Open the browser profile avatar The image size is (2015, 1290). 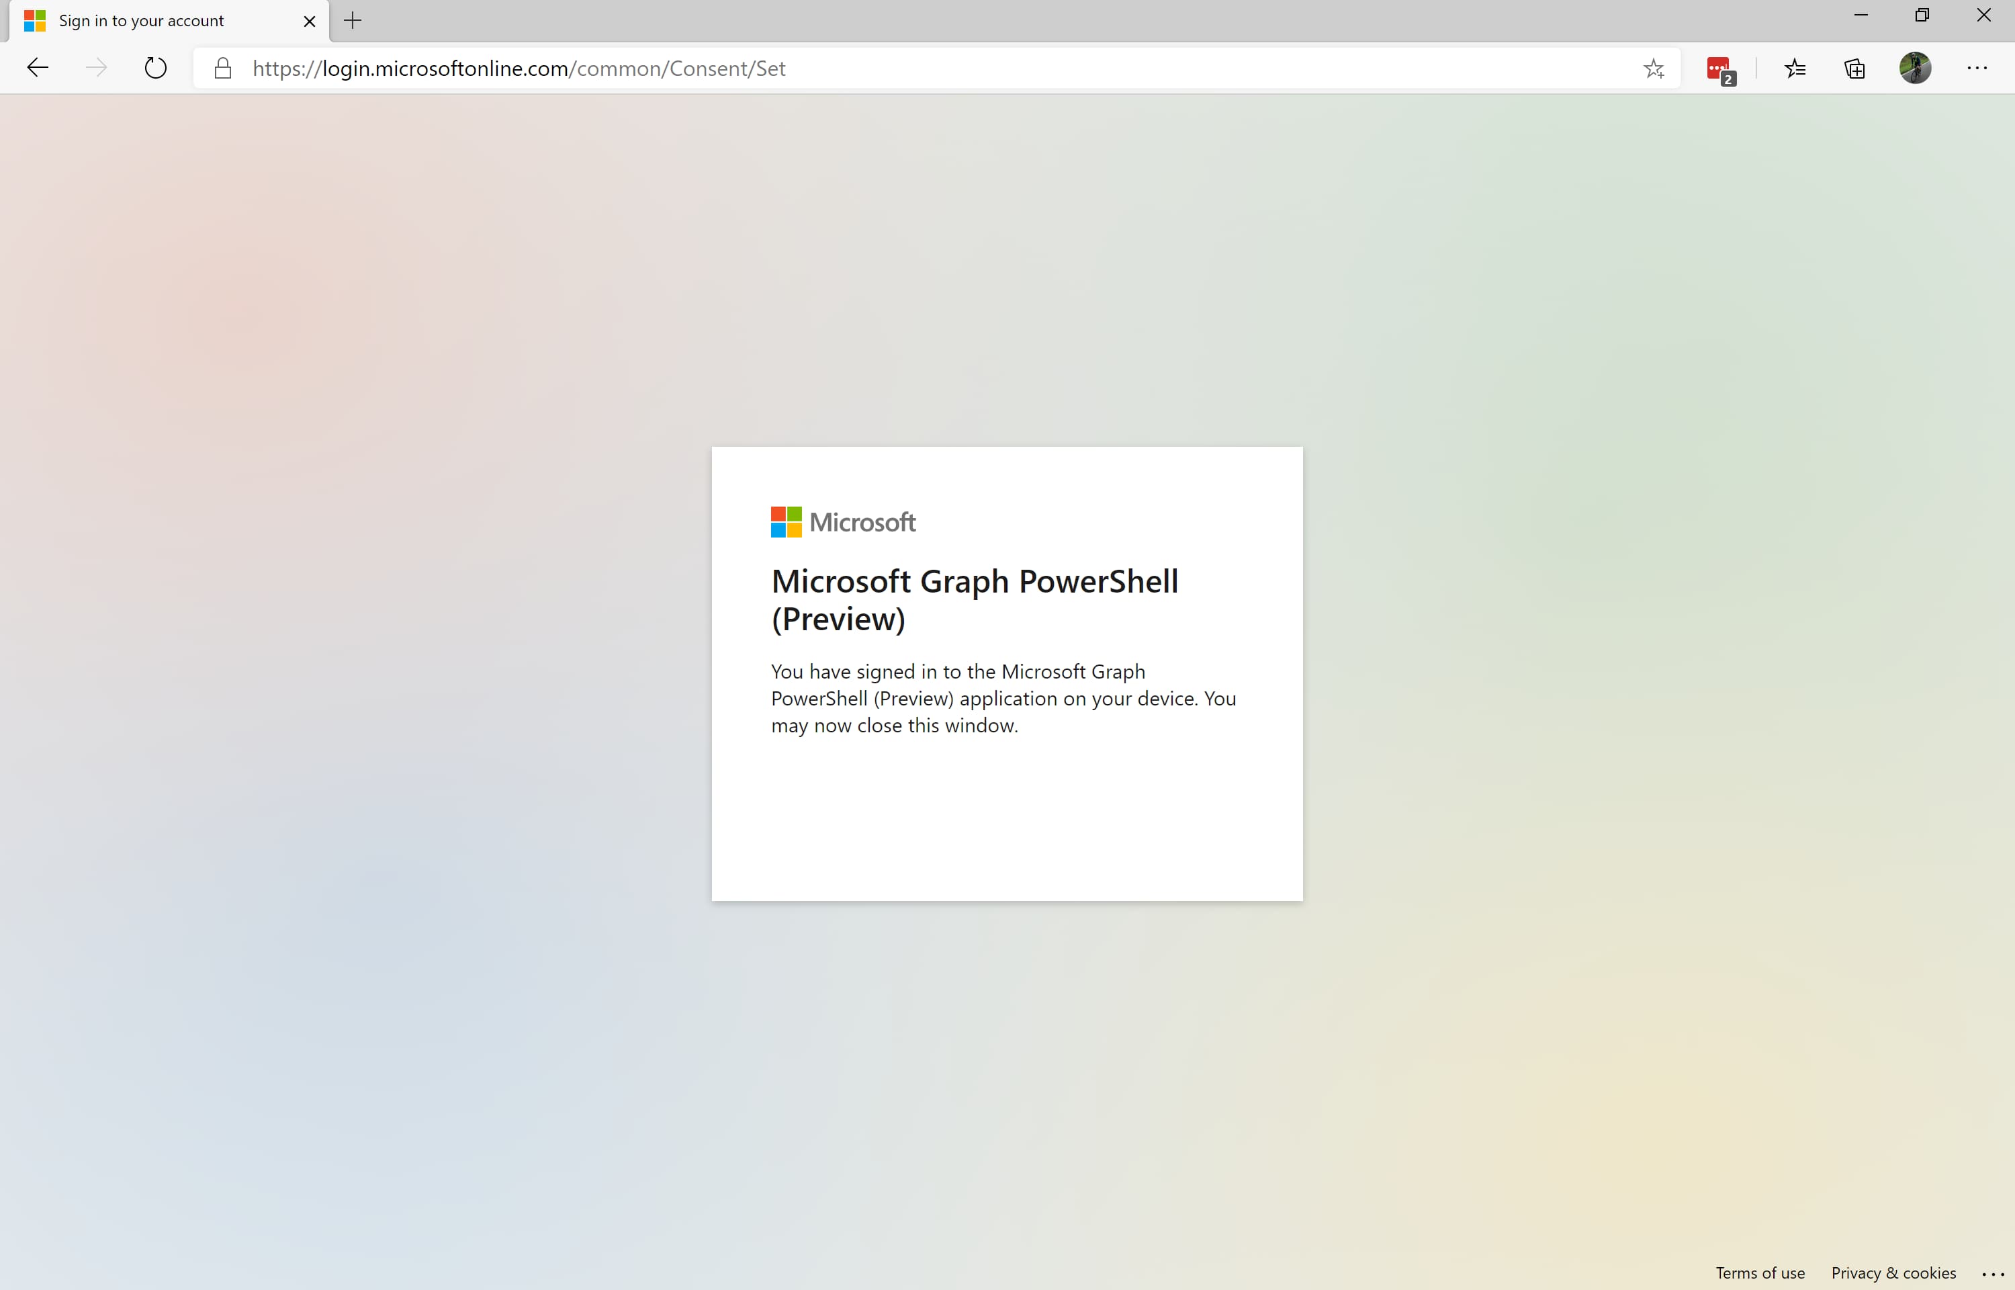point(1916,68)
